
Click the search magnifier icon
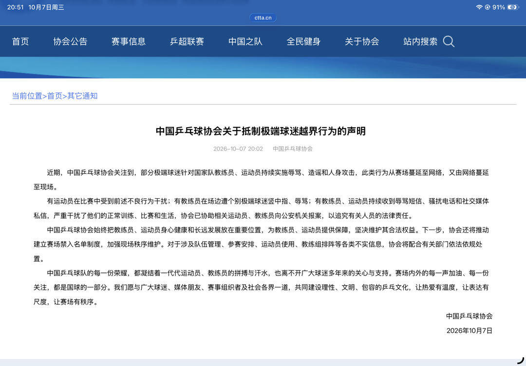(449, 41)
